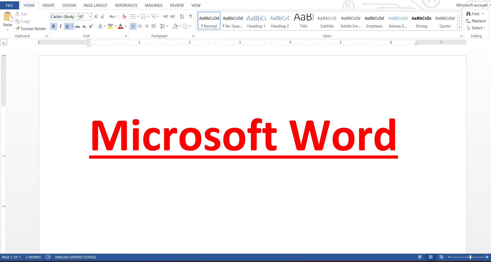Expand the font color dropdown arrow
This screenshot has height=262, width=491.
pyautogui.click(x=126, y=26)
